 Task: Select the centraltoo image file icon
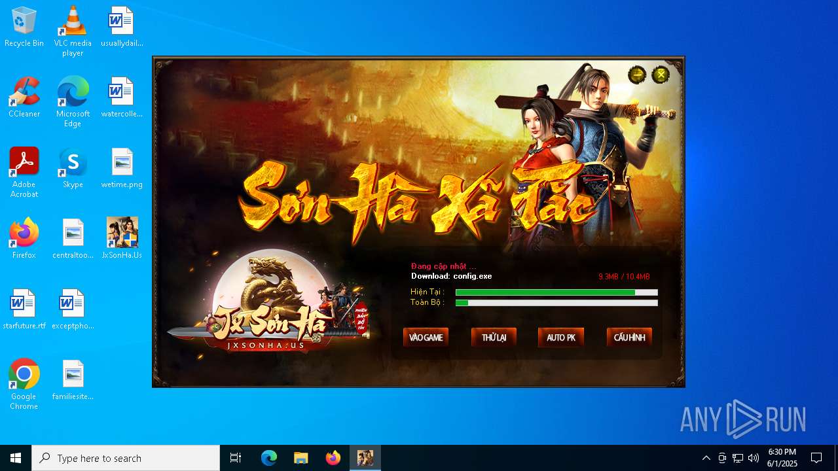tap(73, 239)
